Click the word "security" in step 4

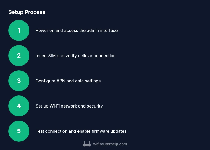(95, 106)
